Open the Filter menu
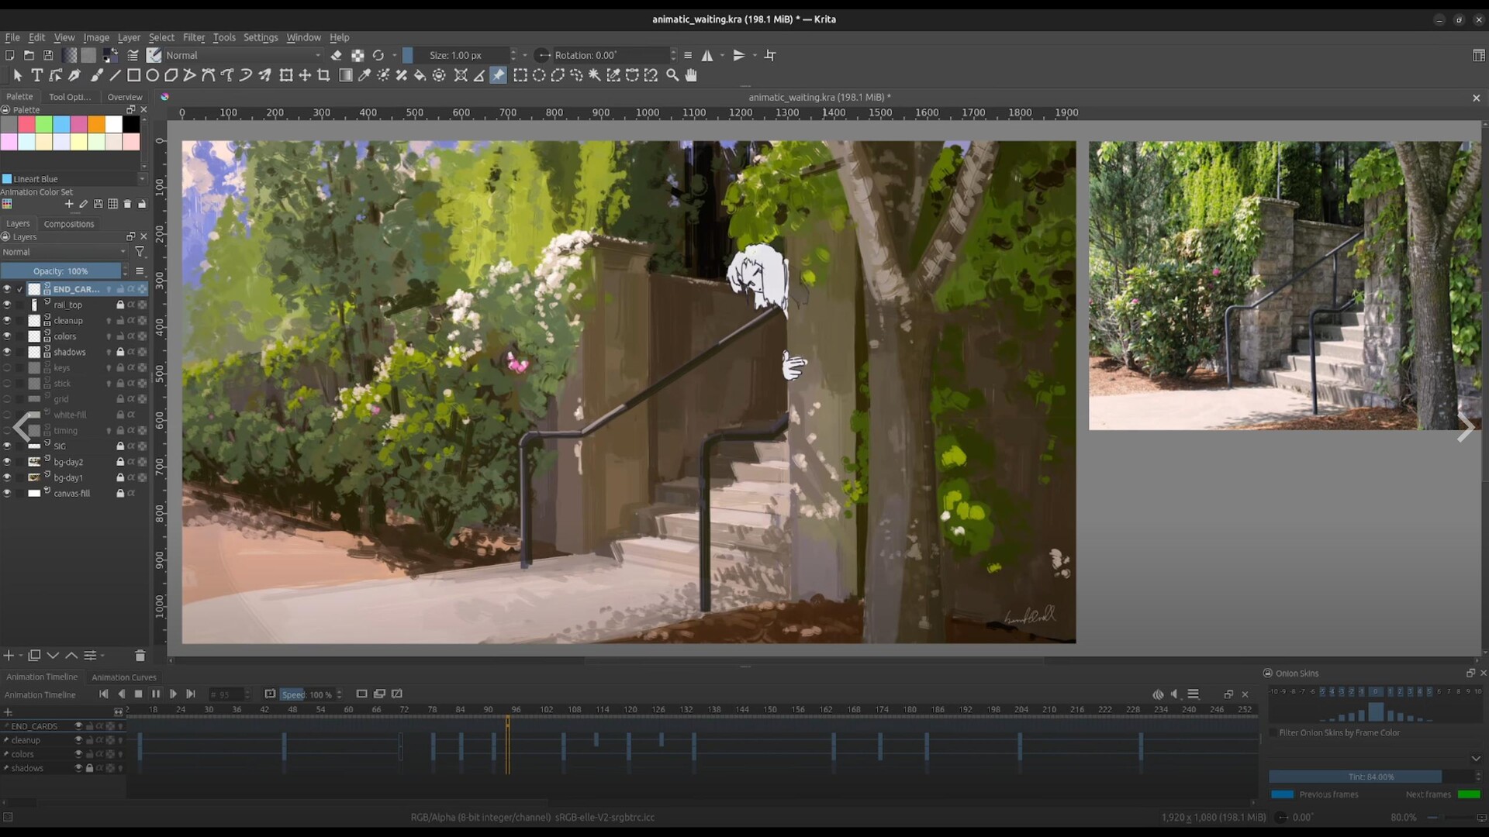Image resolution: width=1489 pixels, height=837 pixels. click(193, 37)
